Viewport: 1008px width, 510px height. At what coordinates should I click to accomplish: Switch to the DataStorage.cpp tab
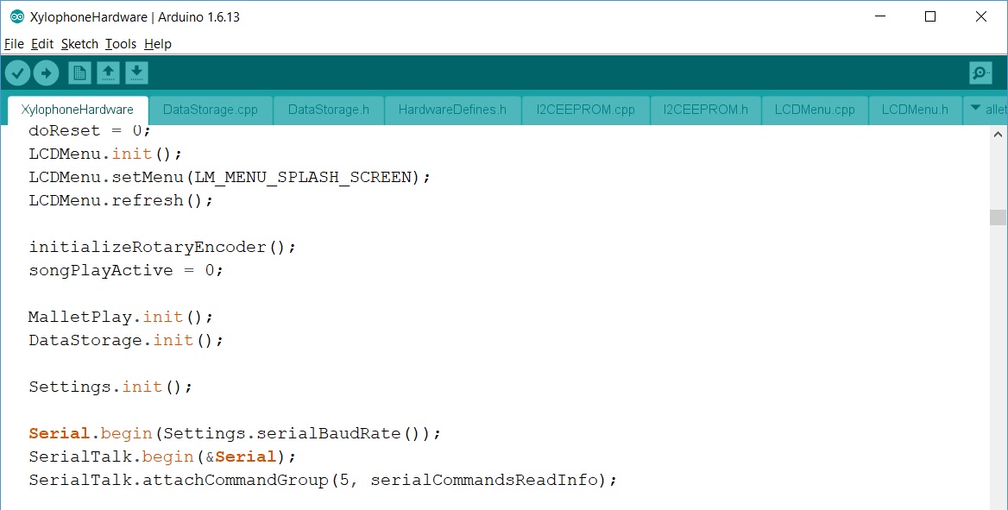[210, 110]
